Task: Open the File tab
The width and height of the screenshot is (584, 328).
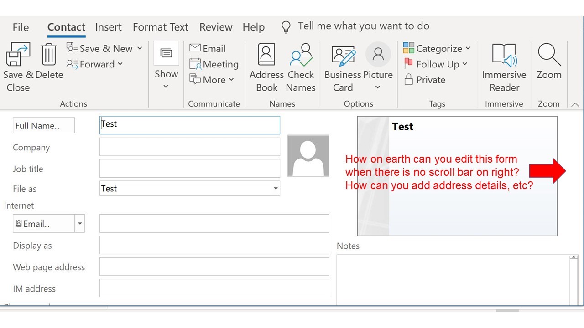Action: coord(21,27)
